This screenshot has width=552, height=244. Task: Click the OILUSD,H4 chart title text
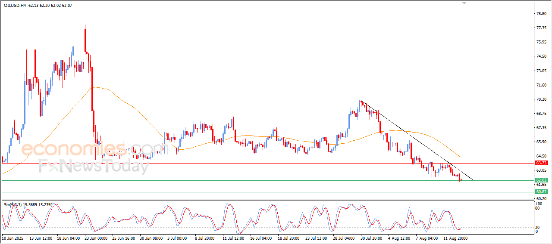pos(15,5)
